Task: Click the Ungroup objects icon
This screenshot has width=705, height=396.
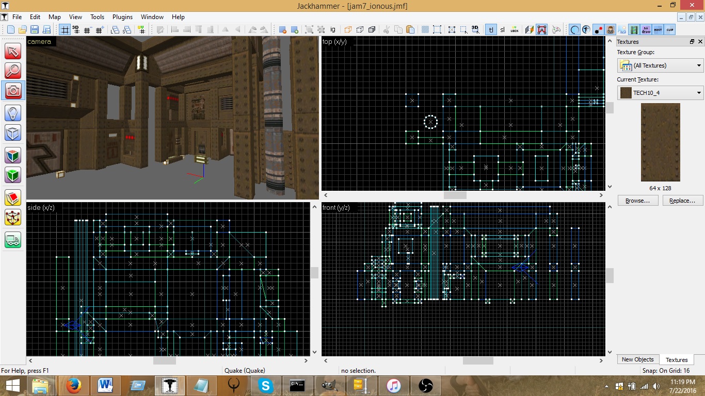Action: click(x=321, y=29)
